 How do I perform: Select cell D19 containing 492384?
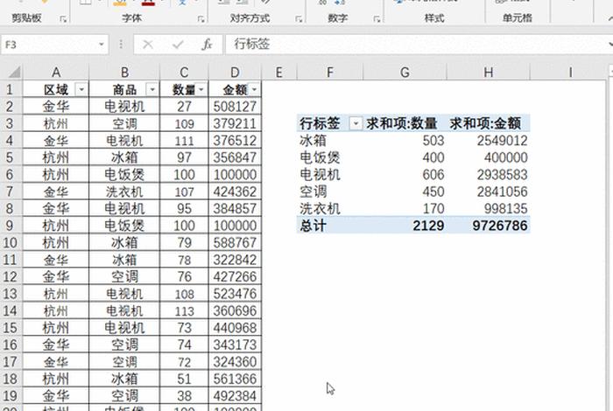235,396
